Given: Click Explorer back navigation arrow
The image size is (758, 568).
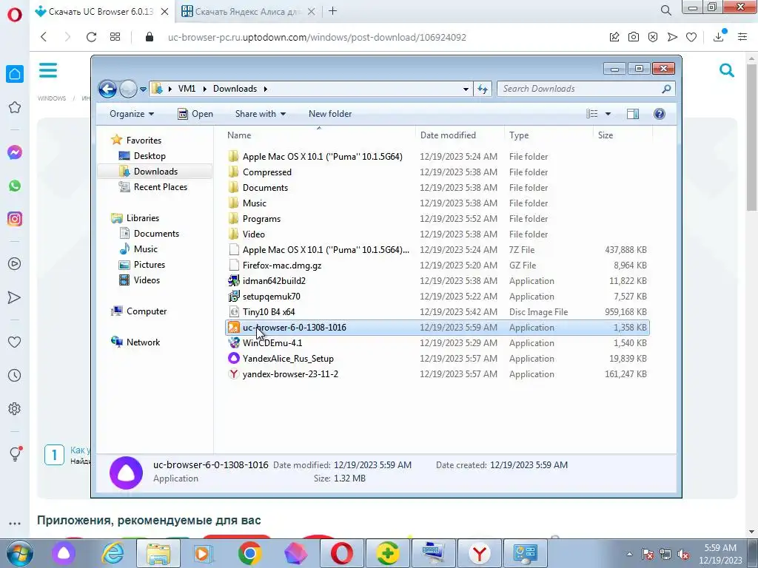Looking at the screenshot, I should coord(107,89).
